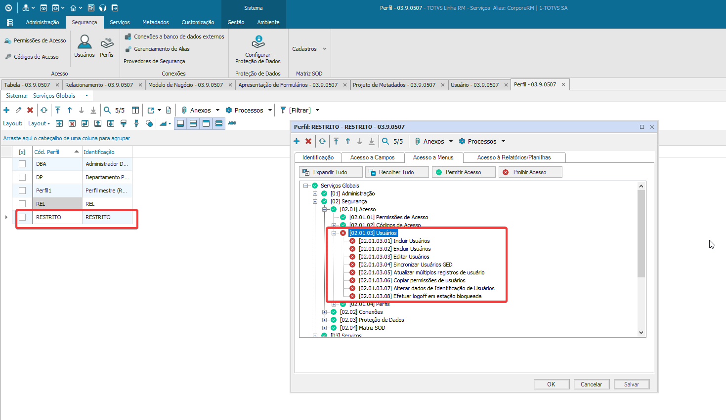The image size is (726, 420).
Task: Switch to the Identificação tab in dialog
Action: pyautogui.click(x=318, y=157)
